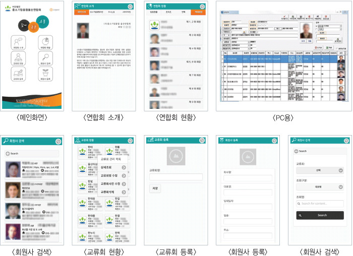Tap back button in right 회원사 검색 header
353x256 pixels.
tap(346, 141)
